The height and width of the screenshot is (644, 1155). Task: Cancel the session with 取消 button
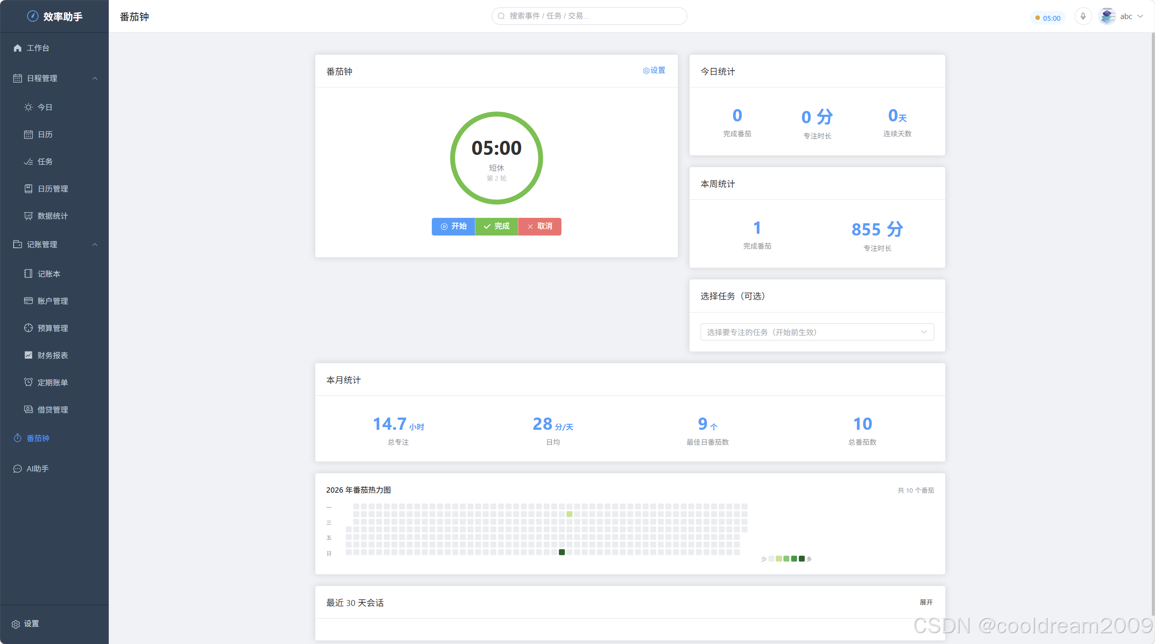(540, 226)
